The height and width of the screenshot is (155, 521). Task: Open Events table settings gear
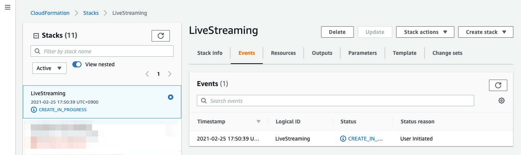[x=502, y=101]
